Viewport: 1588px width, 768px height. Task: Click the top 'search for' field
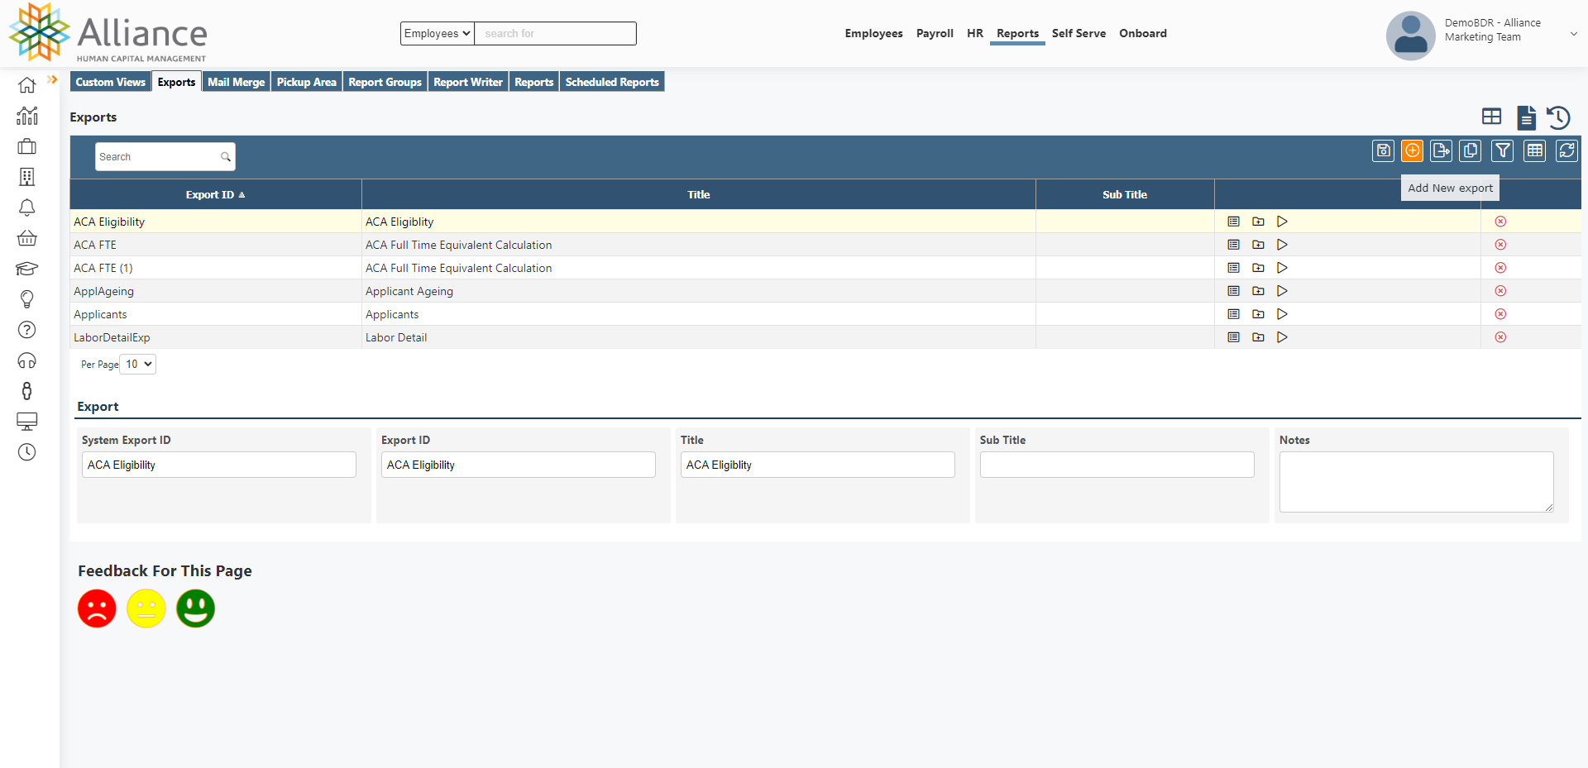tap(556, 33)
